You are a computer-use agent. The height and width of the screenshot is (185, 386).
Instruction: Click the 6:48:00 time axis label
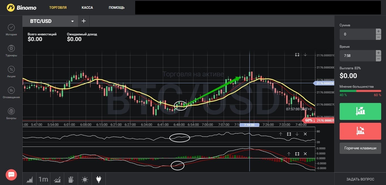179,125
